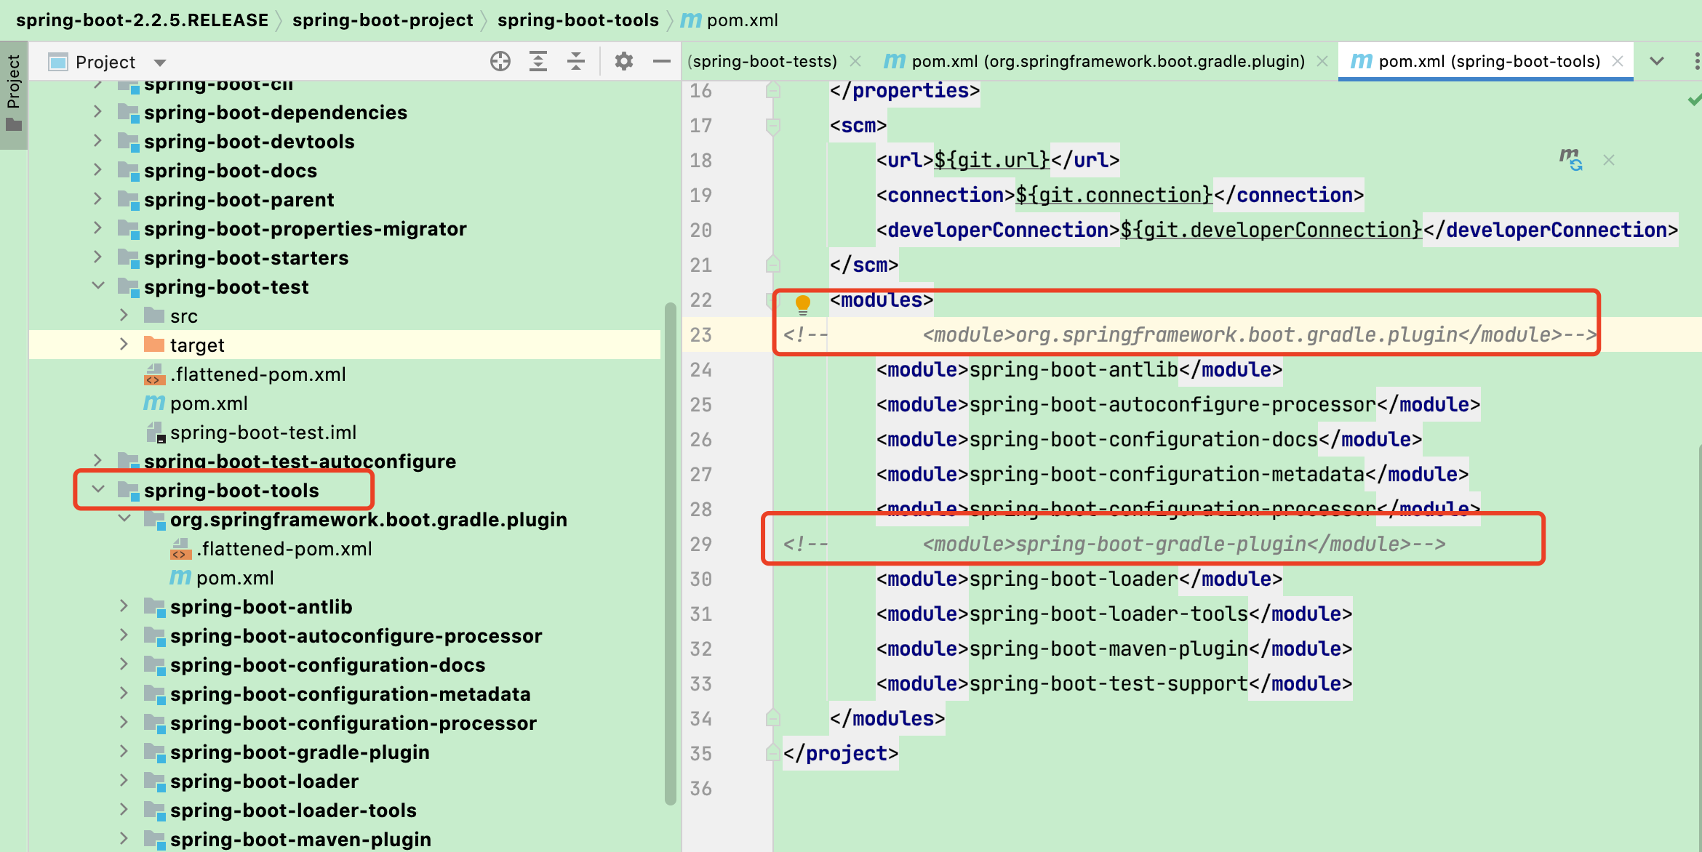Click spring-boot-project in the breadcrumb path

click(383, 20)
